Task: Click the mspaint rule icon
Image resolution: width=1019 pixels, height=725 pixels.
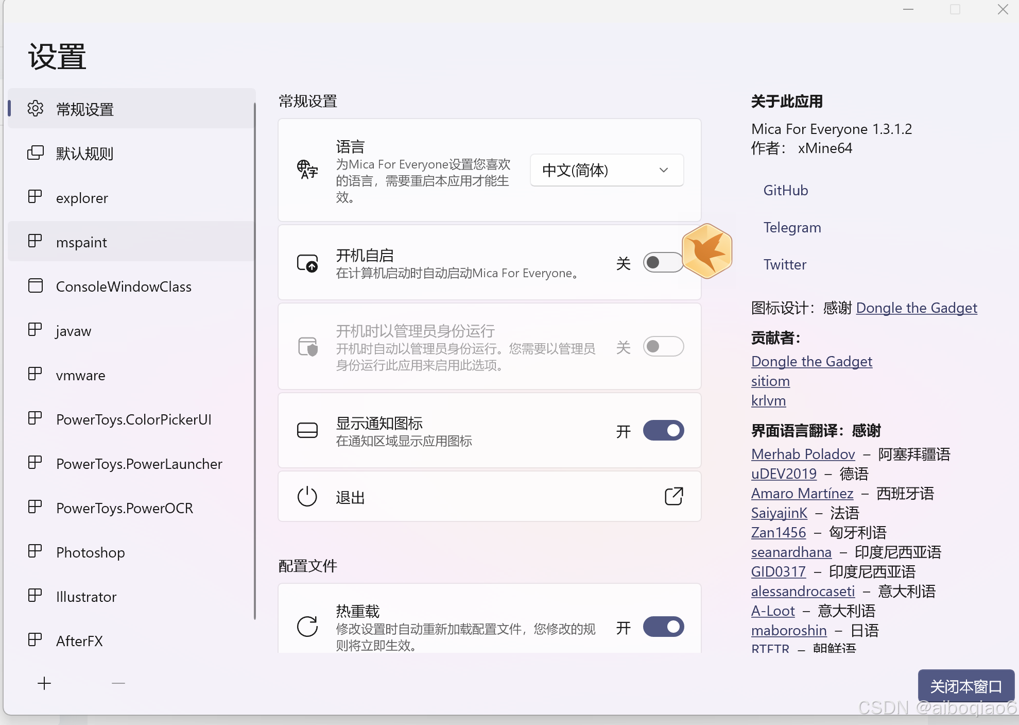Action: 35,241
